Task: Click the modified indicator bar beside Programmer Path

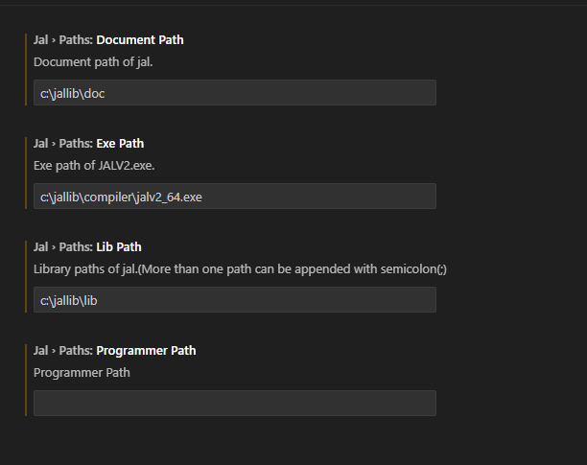Action: tap(26, 381)
